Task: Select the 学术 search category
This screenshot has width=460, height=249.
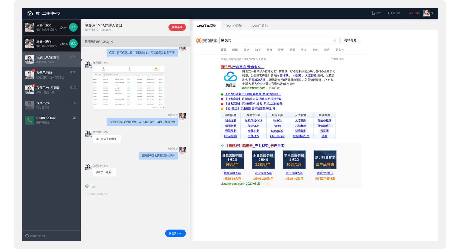Action: point(327,50)
